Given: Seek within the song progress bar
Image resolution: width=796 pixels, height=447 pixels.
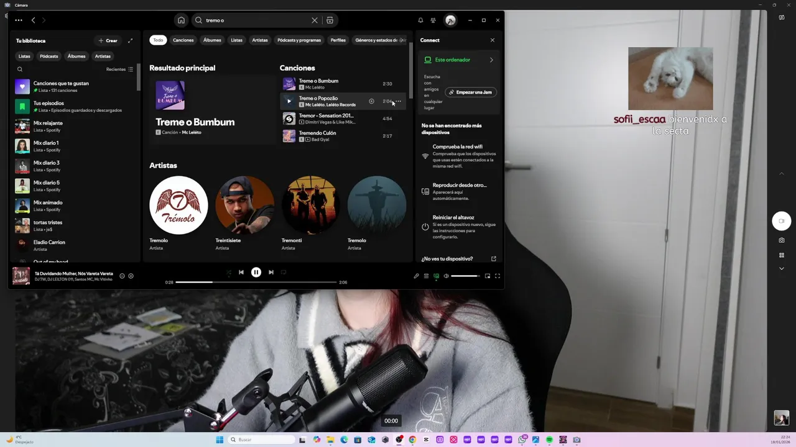Looking at the screenshot, I should point(256,282).
